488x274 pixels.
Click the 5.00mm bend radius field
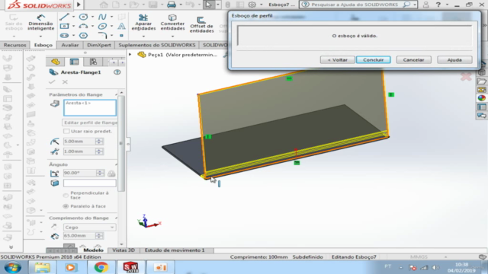pos(79,142)
